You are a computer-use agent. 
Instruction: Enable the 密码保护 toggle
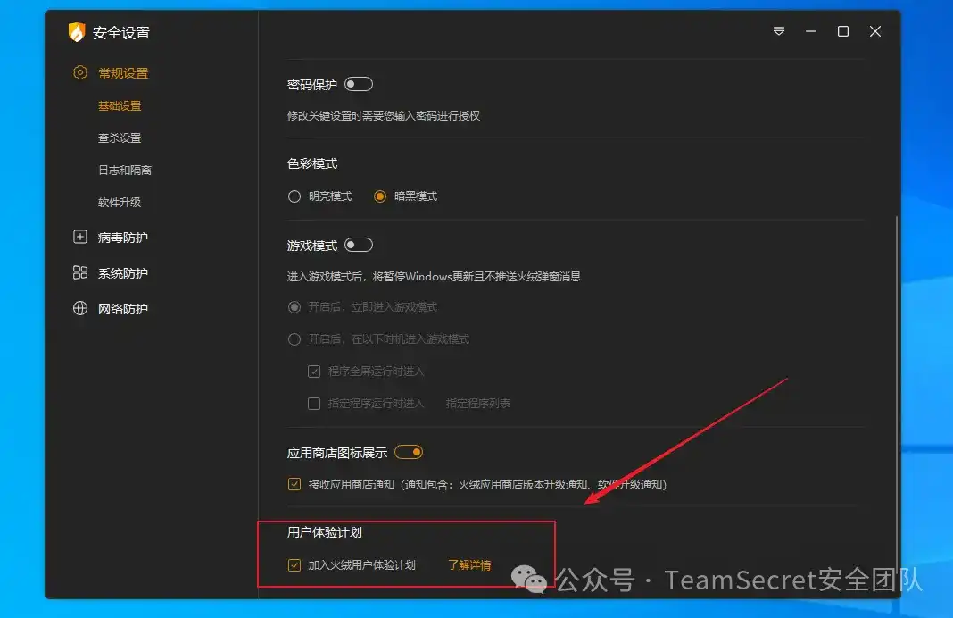click(358, 83)
